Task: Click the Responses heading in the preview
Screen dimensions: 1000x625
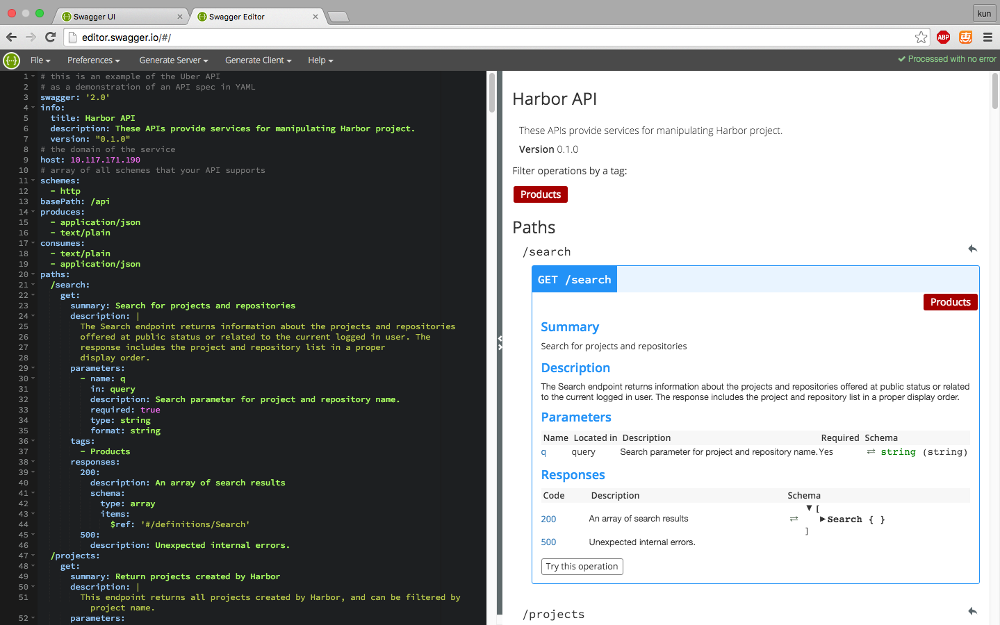Action: [573, 475]
